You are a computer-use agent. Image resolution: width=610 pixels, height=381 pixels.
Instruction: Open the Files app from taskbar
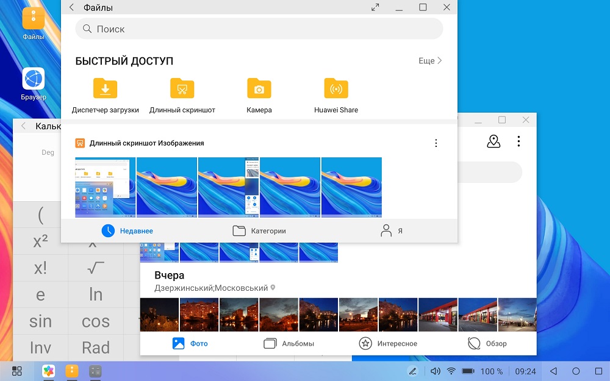tap(72, 371)
